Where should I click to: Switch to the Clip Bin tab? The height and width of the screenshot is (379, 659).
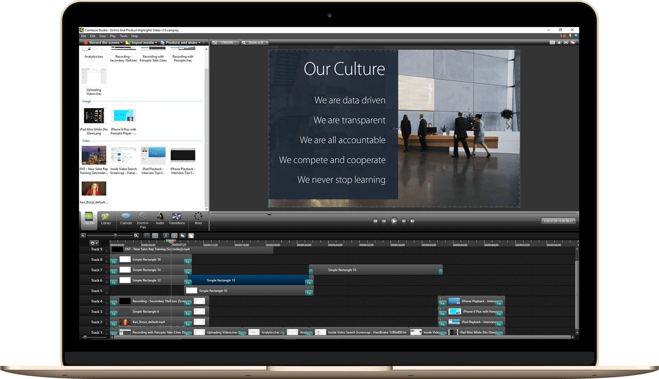point(88,220)
